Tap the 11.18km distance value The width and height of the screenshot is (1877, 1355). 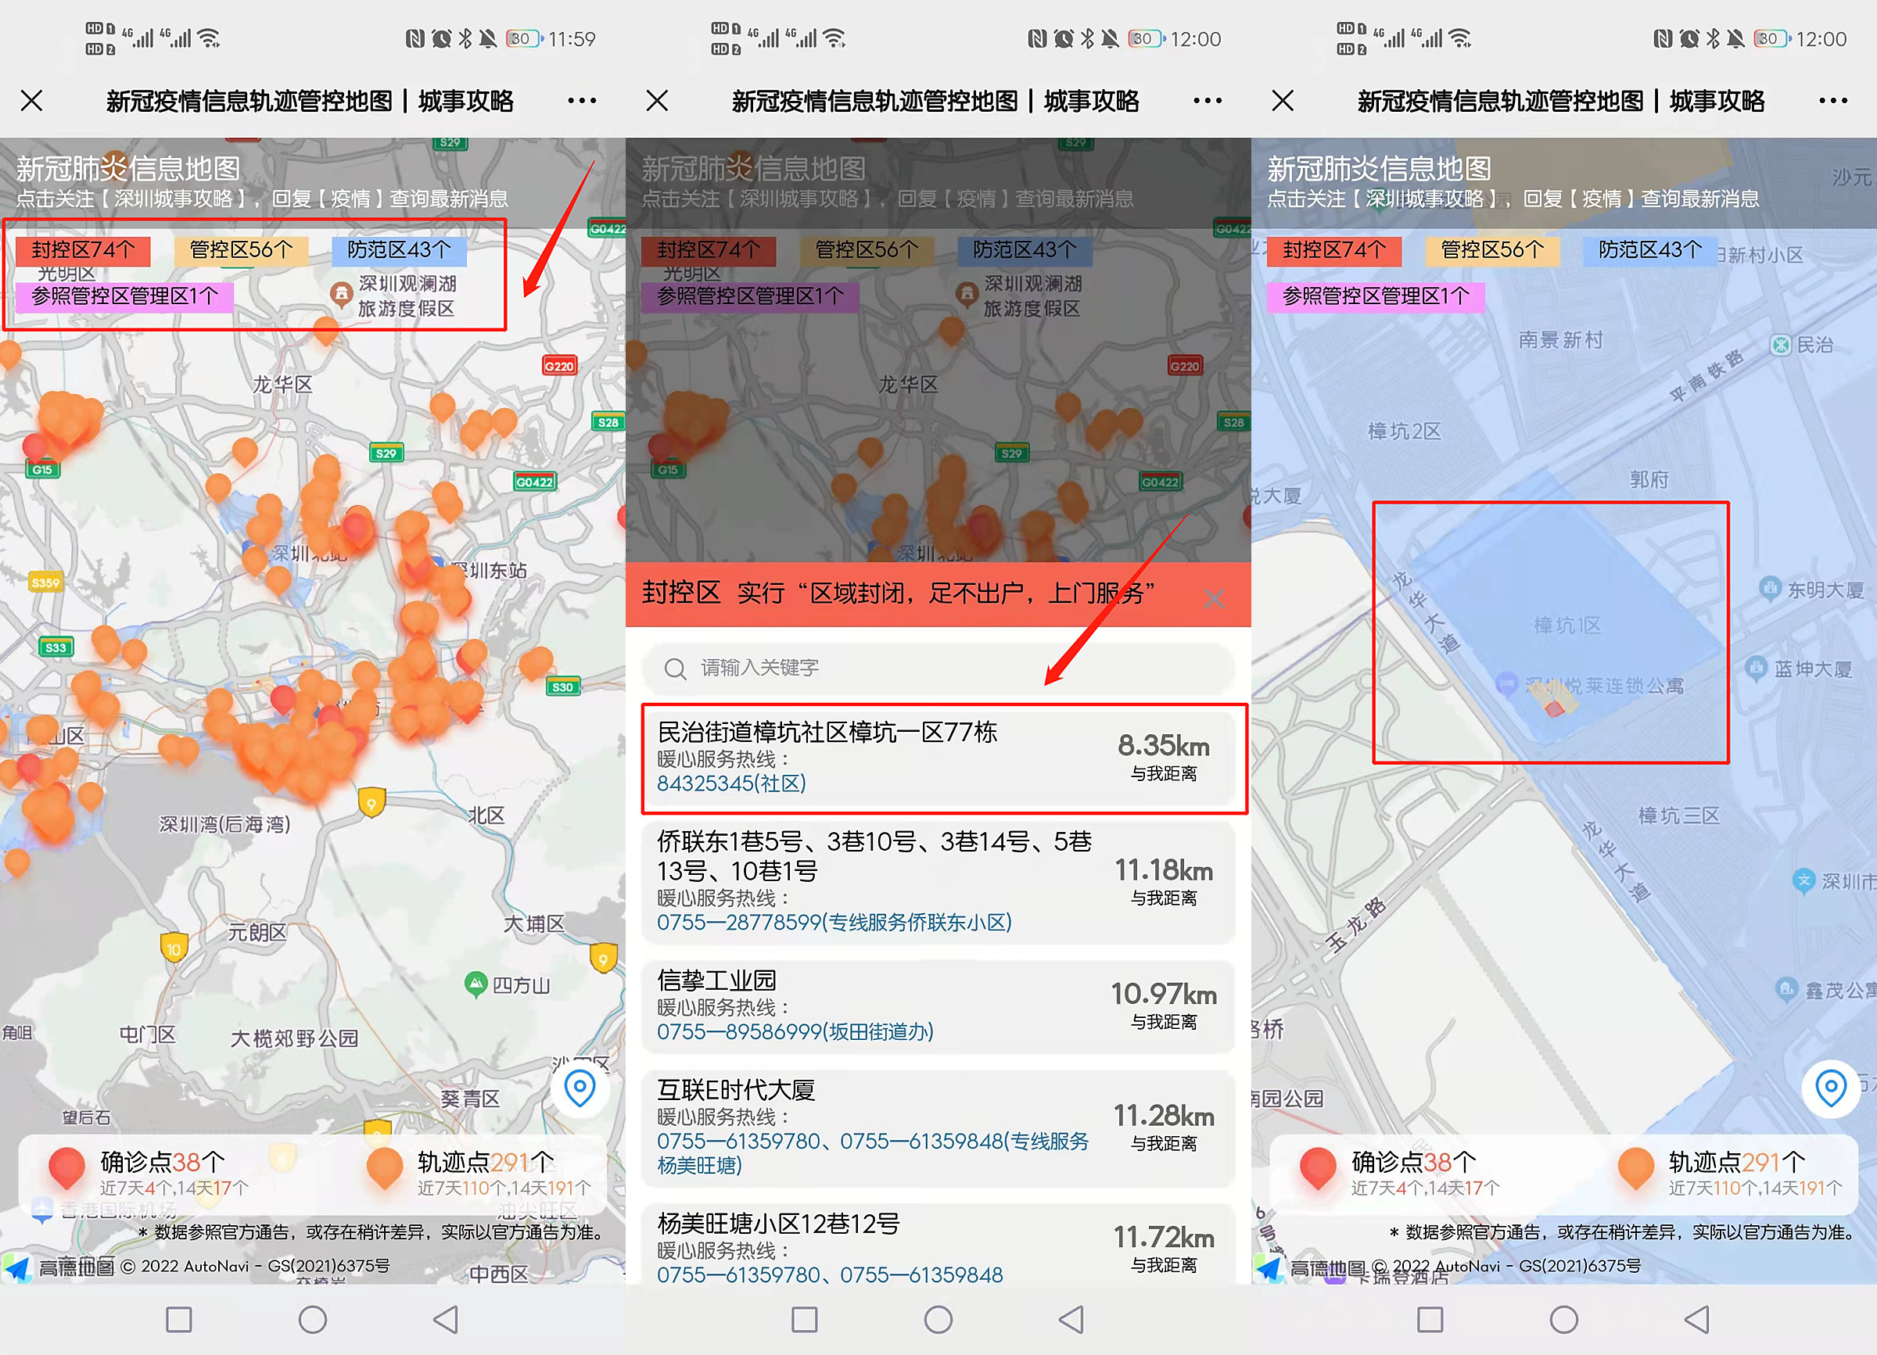point(1164,871)
